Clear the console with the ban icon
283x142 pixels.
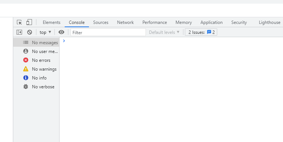30,32
